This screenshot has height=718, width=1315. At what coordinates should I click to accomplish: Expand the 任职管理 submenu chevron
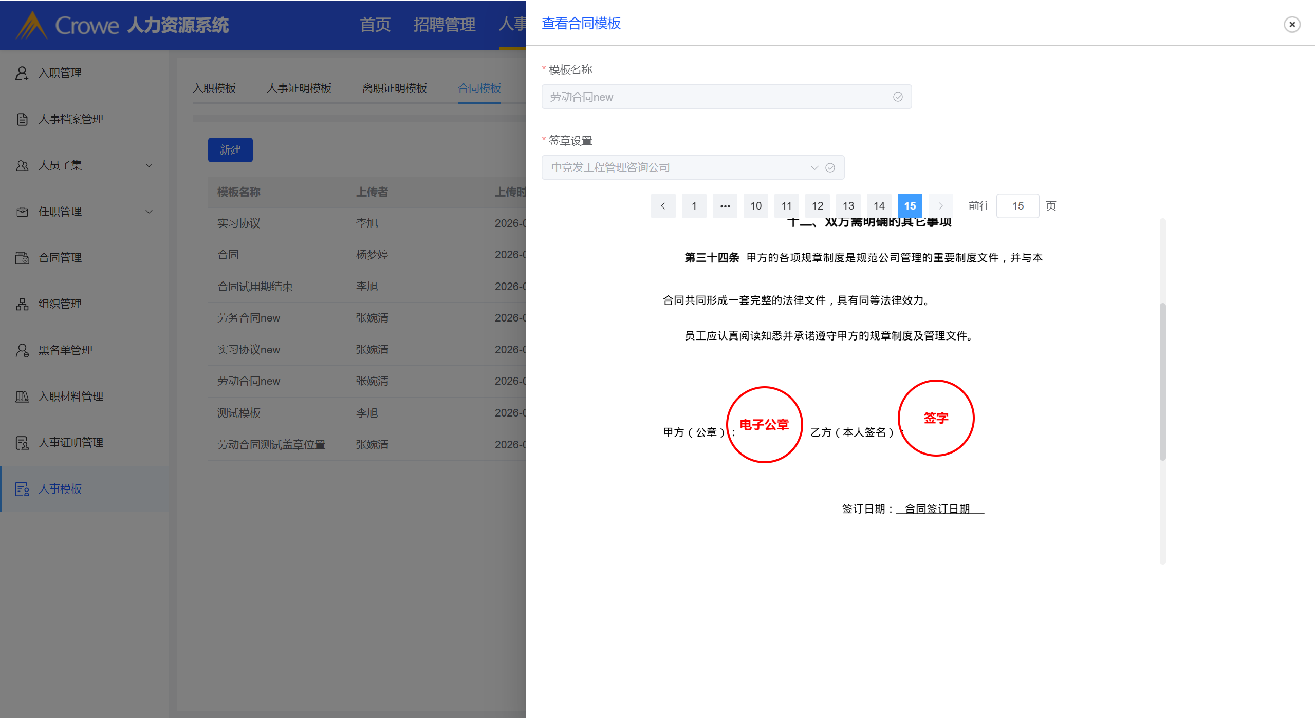[x=149, y=212]
